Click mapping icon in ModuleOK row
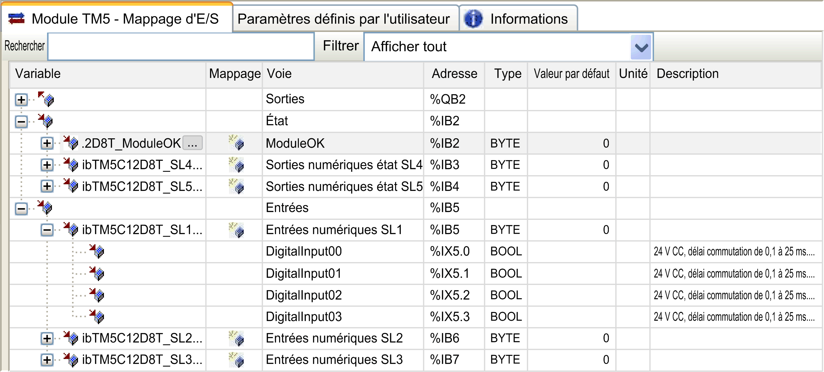The image size is (824, 372). 237,143
